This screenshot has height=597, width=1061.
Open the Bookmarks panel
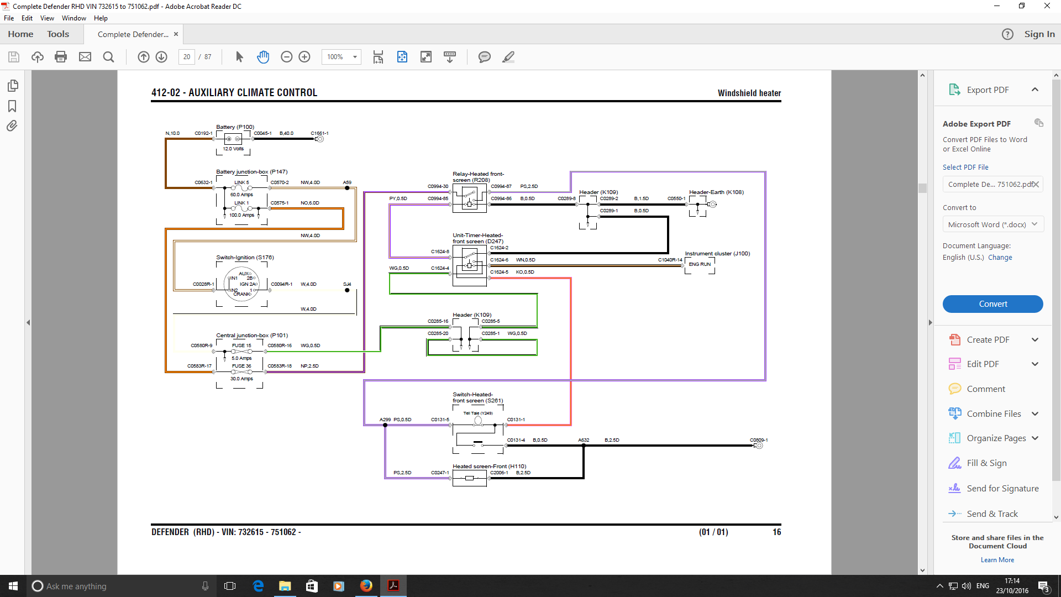pyautogui.click(x=12, y=106)
